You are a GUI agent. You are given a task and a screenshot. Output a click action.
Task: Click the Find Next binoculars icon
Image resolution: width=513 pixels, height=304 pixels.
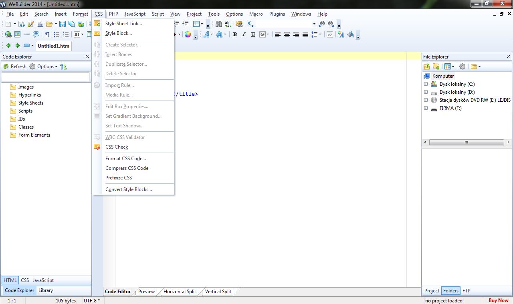pos(331,24)
